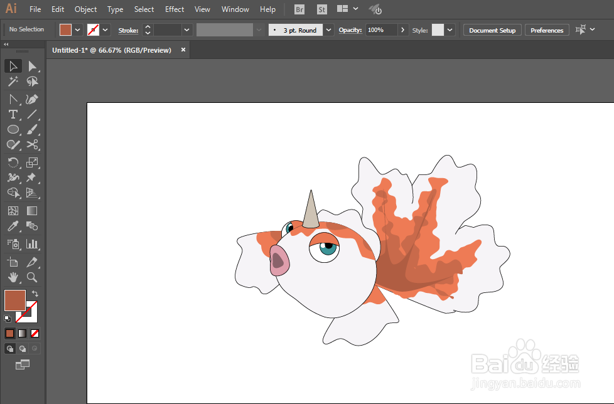Open the Type menu

[x=115, y=9]
